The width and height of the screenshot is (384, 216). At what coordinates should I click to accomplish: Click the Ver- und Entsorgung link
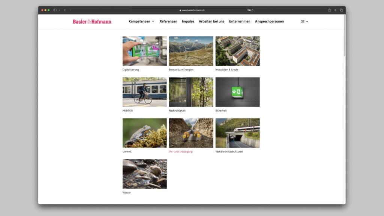tap(181, 151)
